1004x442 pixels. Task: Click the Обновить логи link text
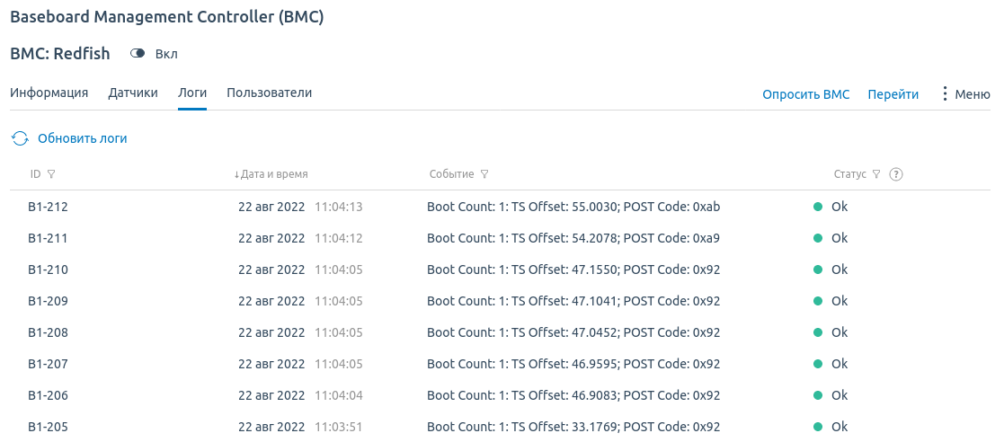click(83, 138)
